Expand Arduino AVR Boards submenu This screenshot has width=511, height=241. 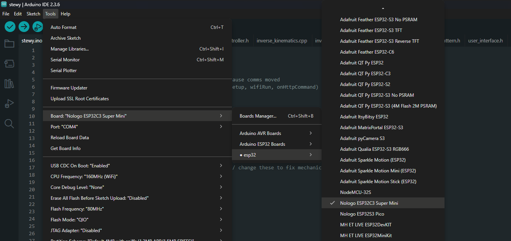277,133
